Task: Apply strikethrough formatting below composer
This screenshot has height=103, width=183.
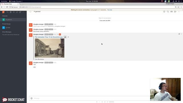Action: 102,102
